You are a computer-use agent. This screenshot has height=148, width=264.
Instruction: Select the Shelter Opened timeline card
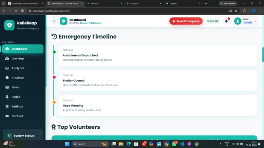[158, 80]
